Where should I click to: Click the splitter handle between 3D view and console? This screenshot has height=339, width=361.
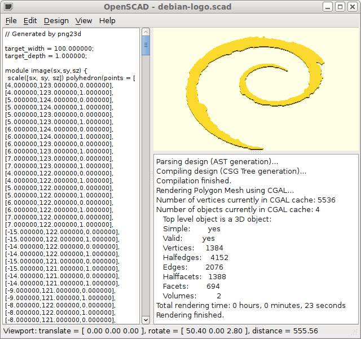point(256,152)
